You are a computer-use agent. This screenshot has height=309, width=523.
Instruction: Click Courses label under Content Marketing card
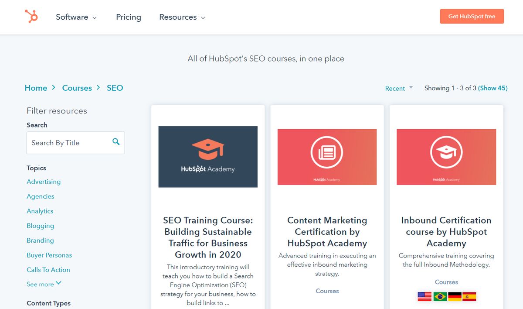click(x=327, y=291)
